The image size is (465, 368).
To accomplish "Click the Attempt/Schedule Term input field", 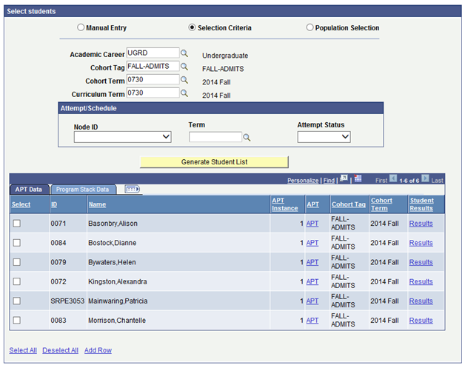I will 215,137.
